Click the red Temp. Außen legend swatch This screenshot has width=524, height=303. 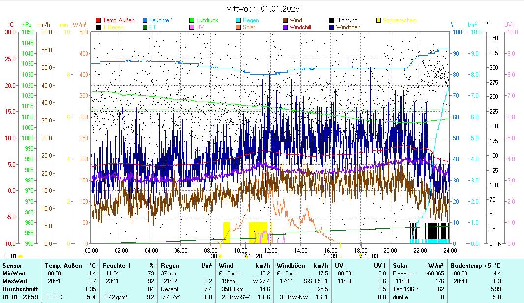98,21
